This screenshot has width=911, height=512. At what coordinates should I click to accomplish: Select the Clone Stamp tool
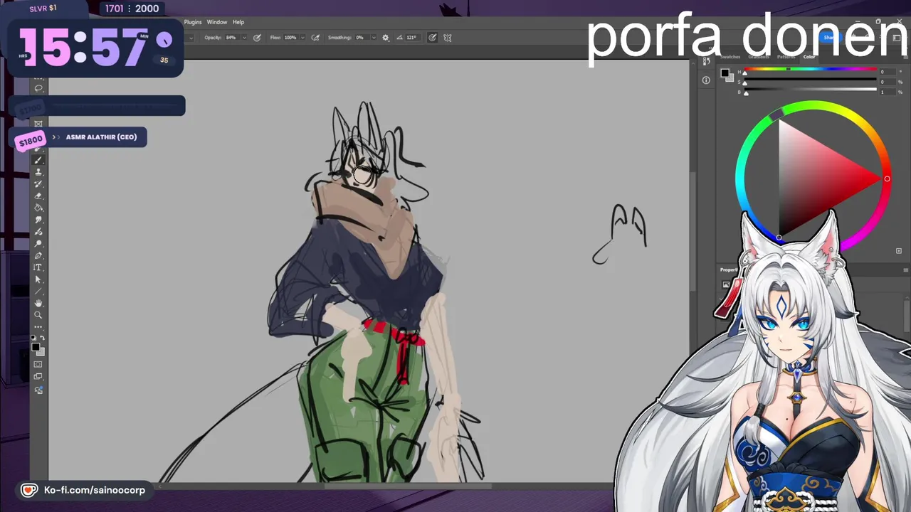pyautogui.click(x=38, y=172)
